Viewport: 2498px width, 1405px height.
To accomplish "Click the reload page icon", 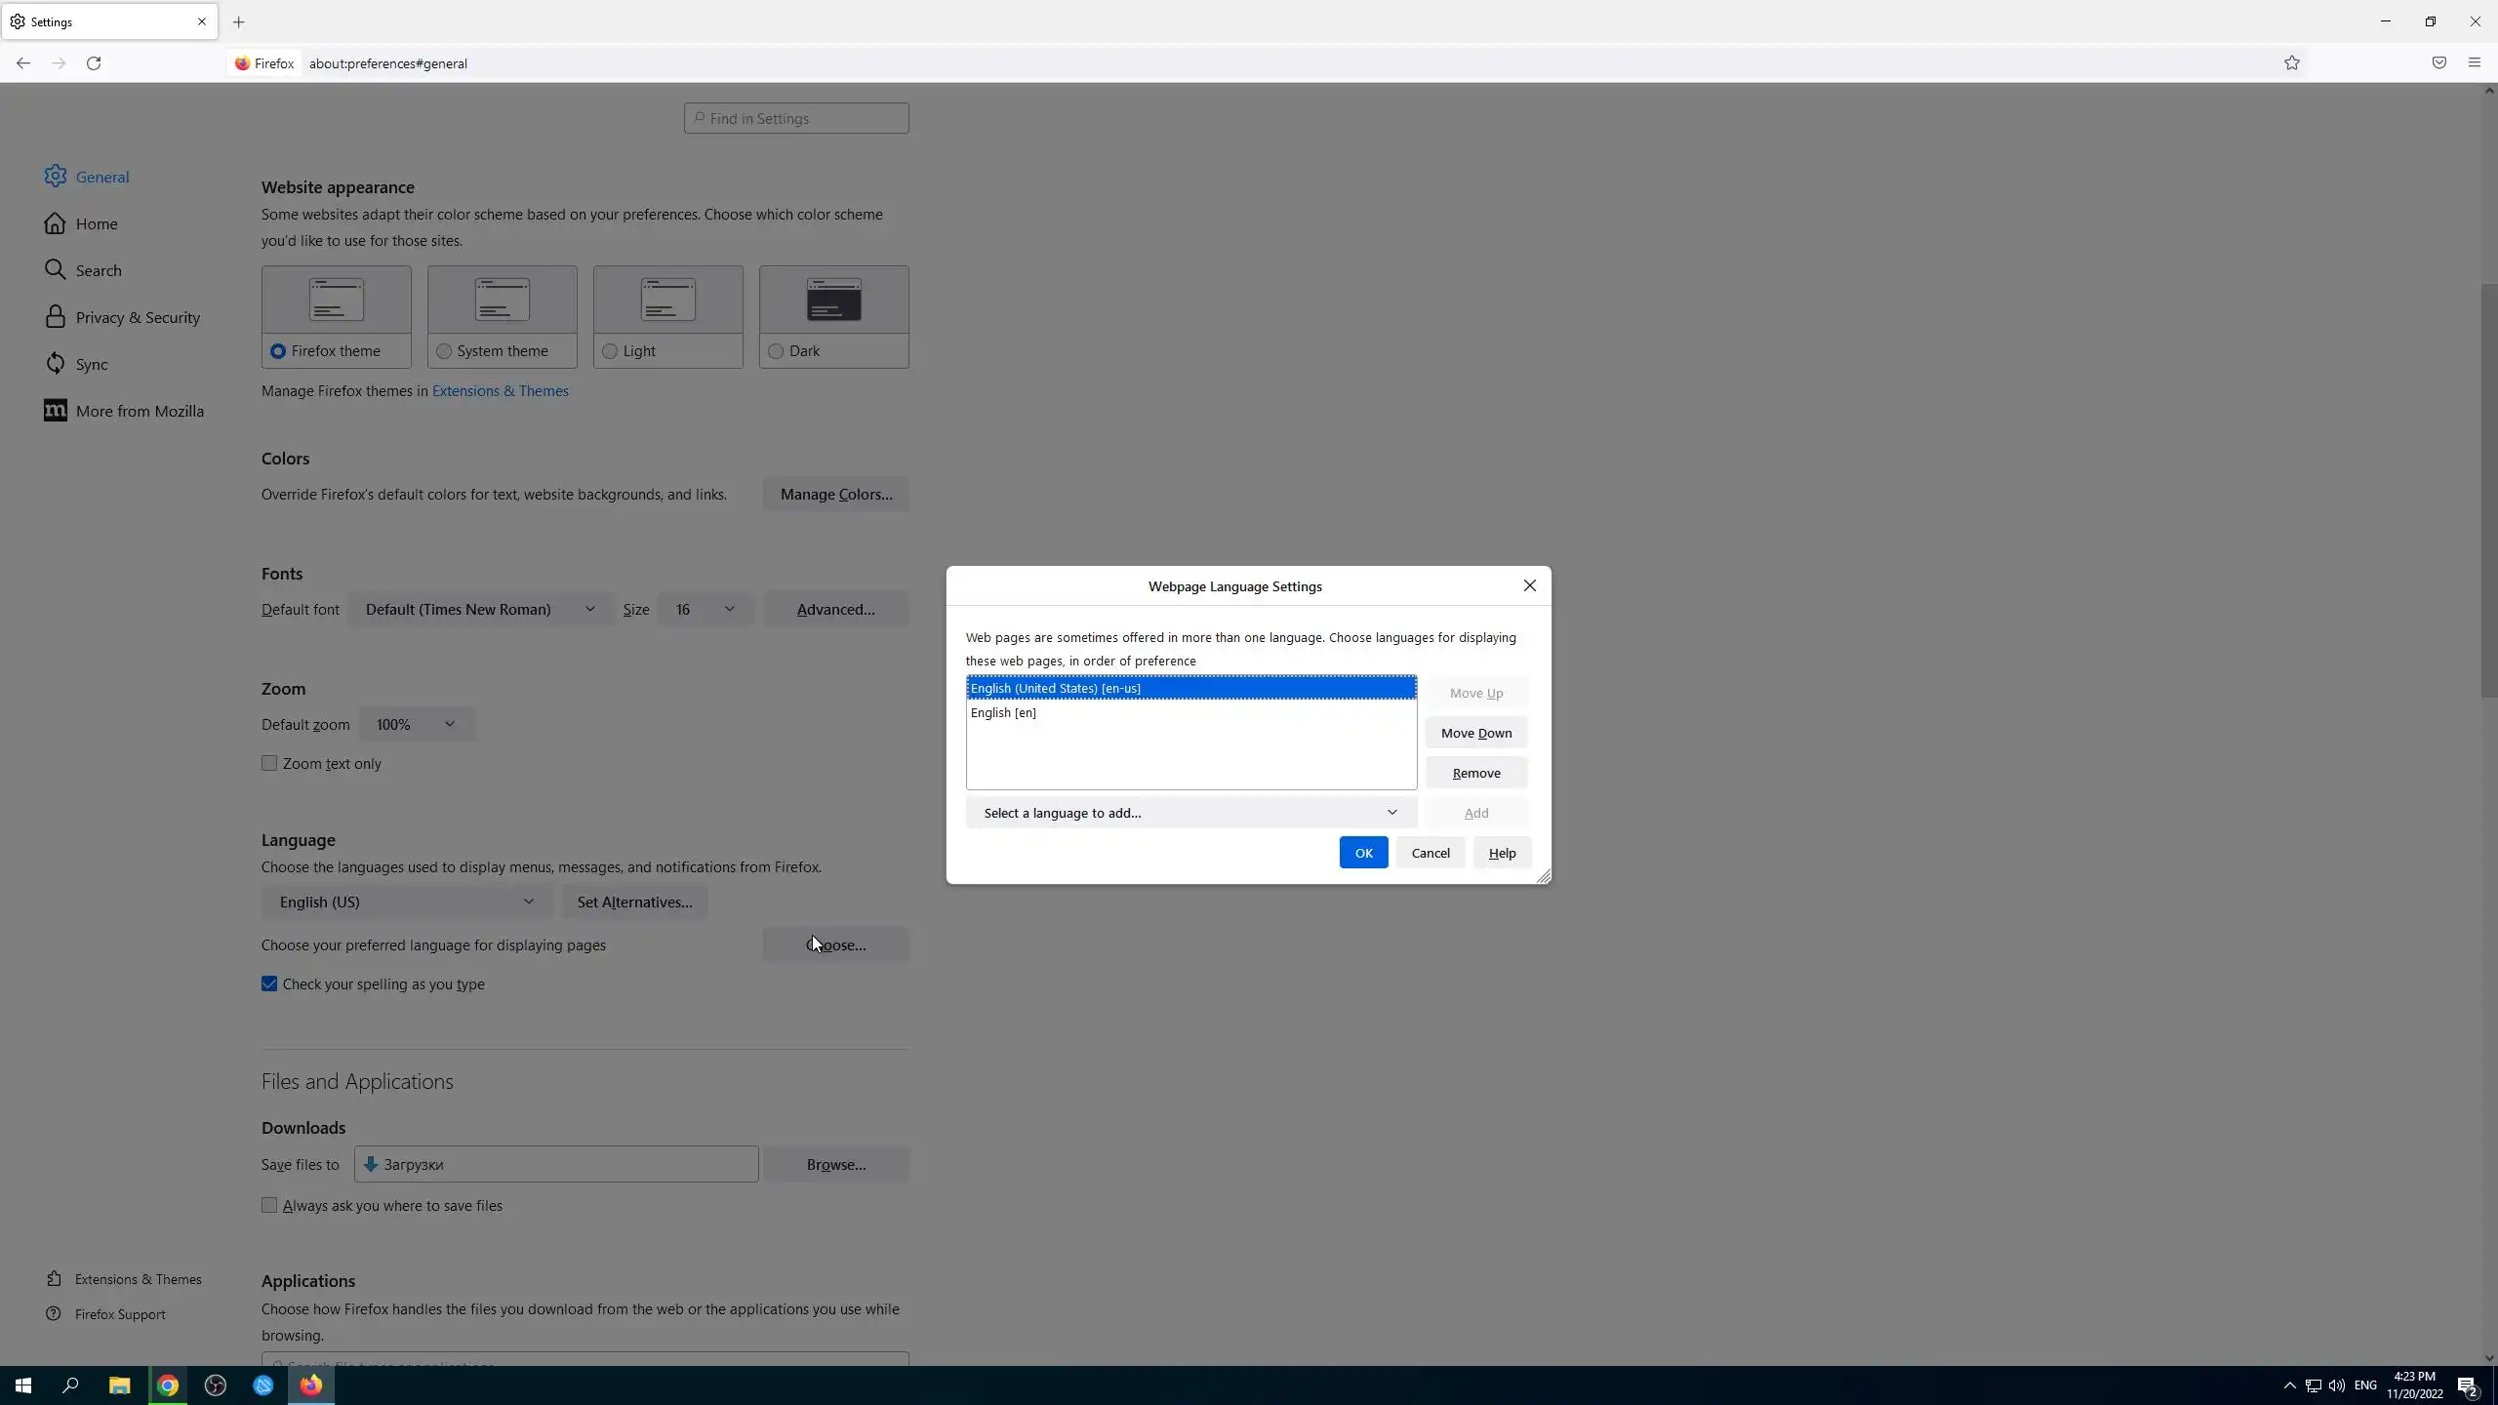I will click(94, 63).
